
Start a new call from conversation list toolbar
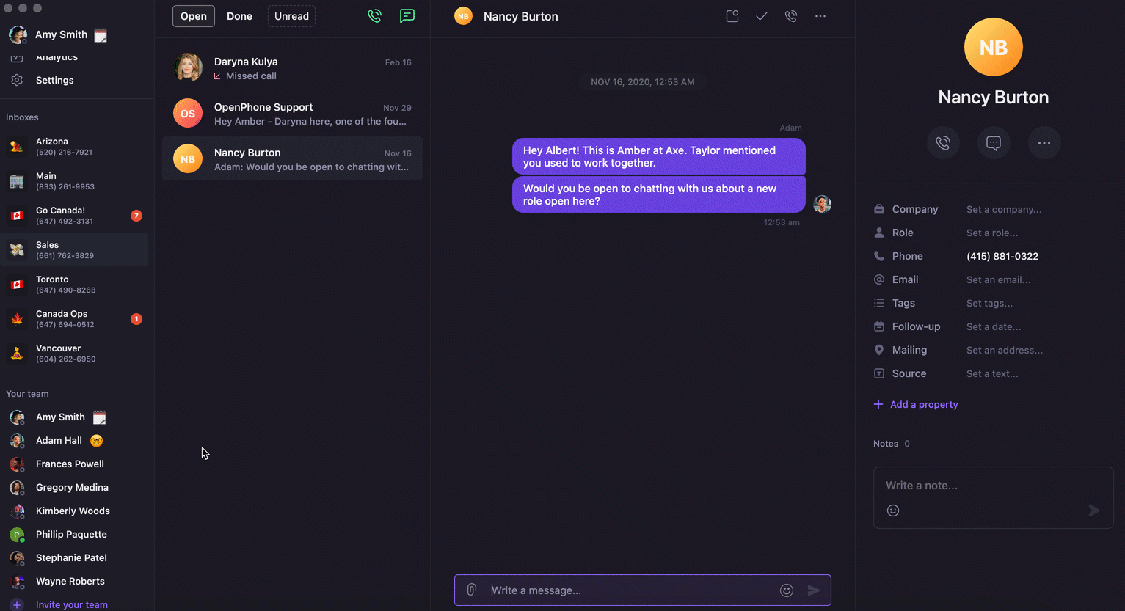click(x=374, y=15)
